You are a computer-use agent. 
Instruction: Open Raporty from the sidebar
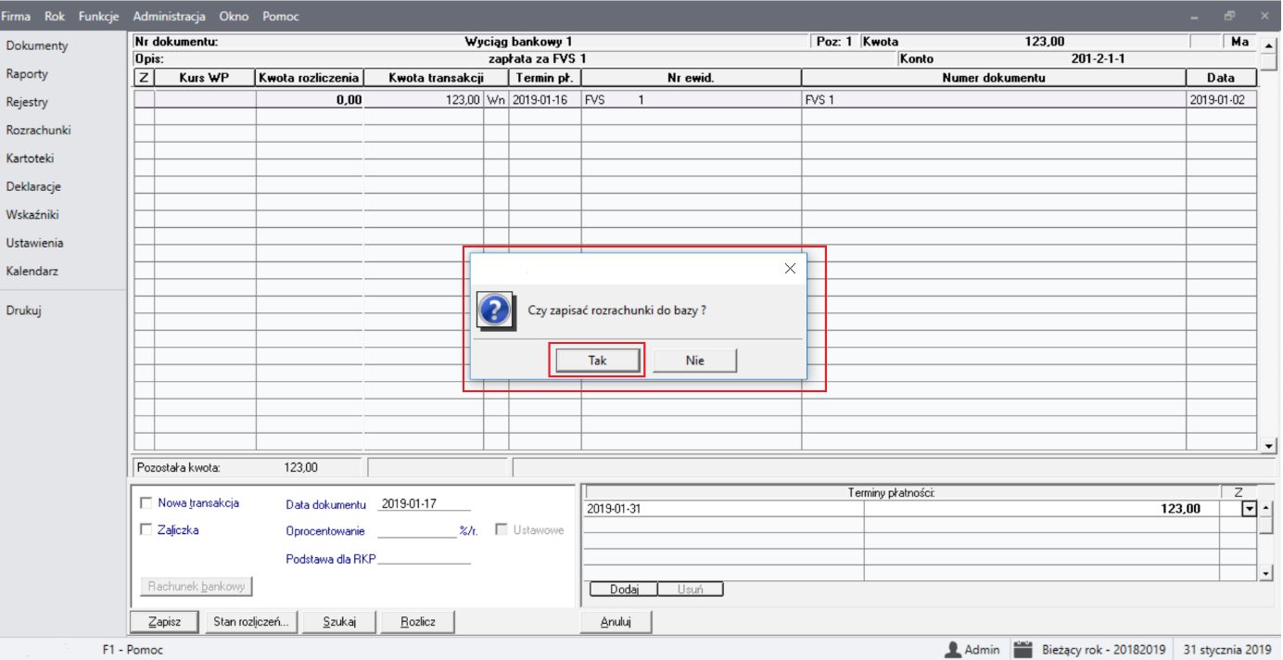(x=27, y=73)
